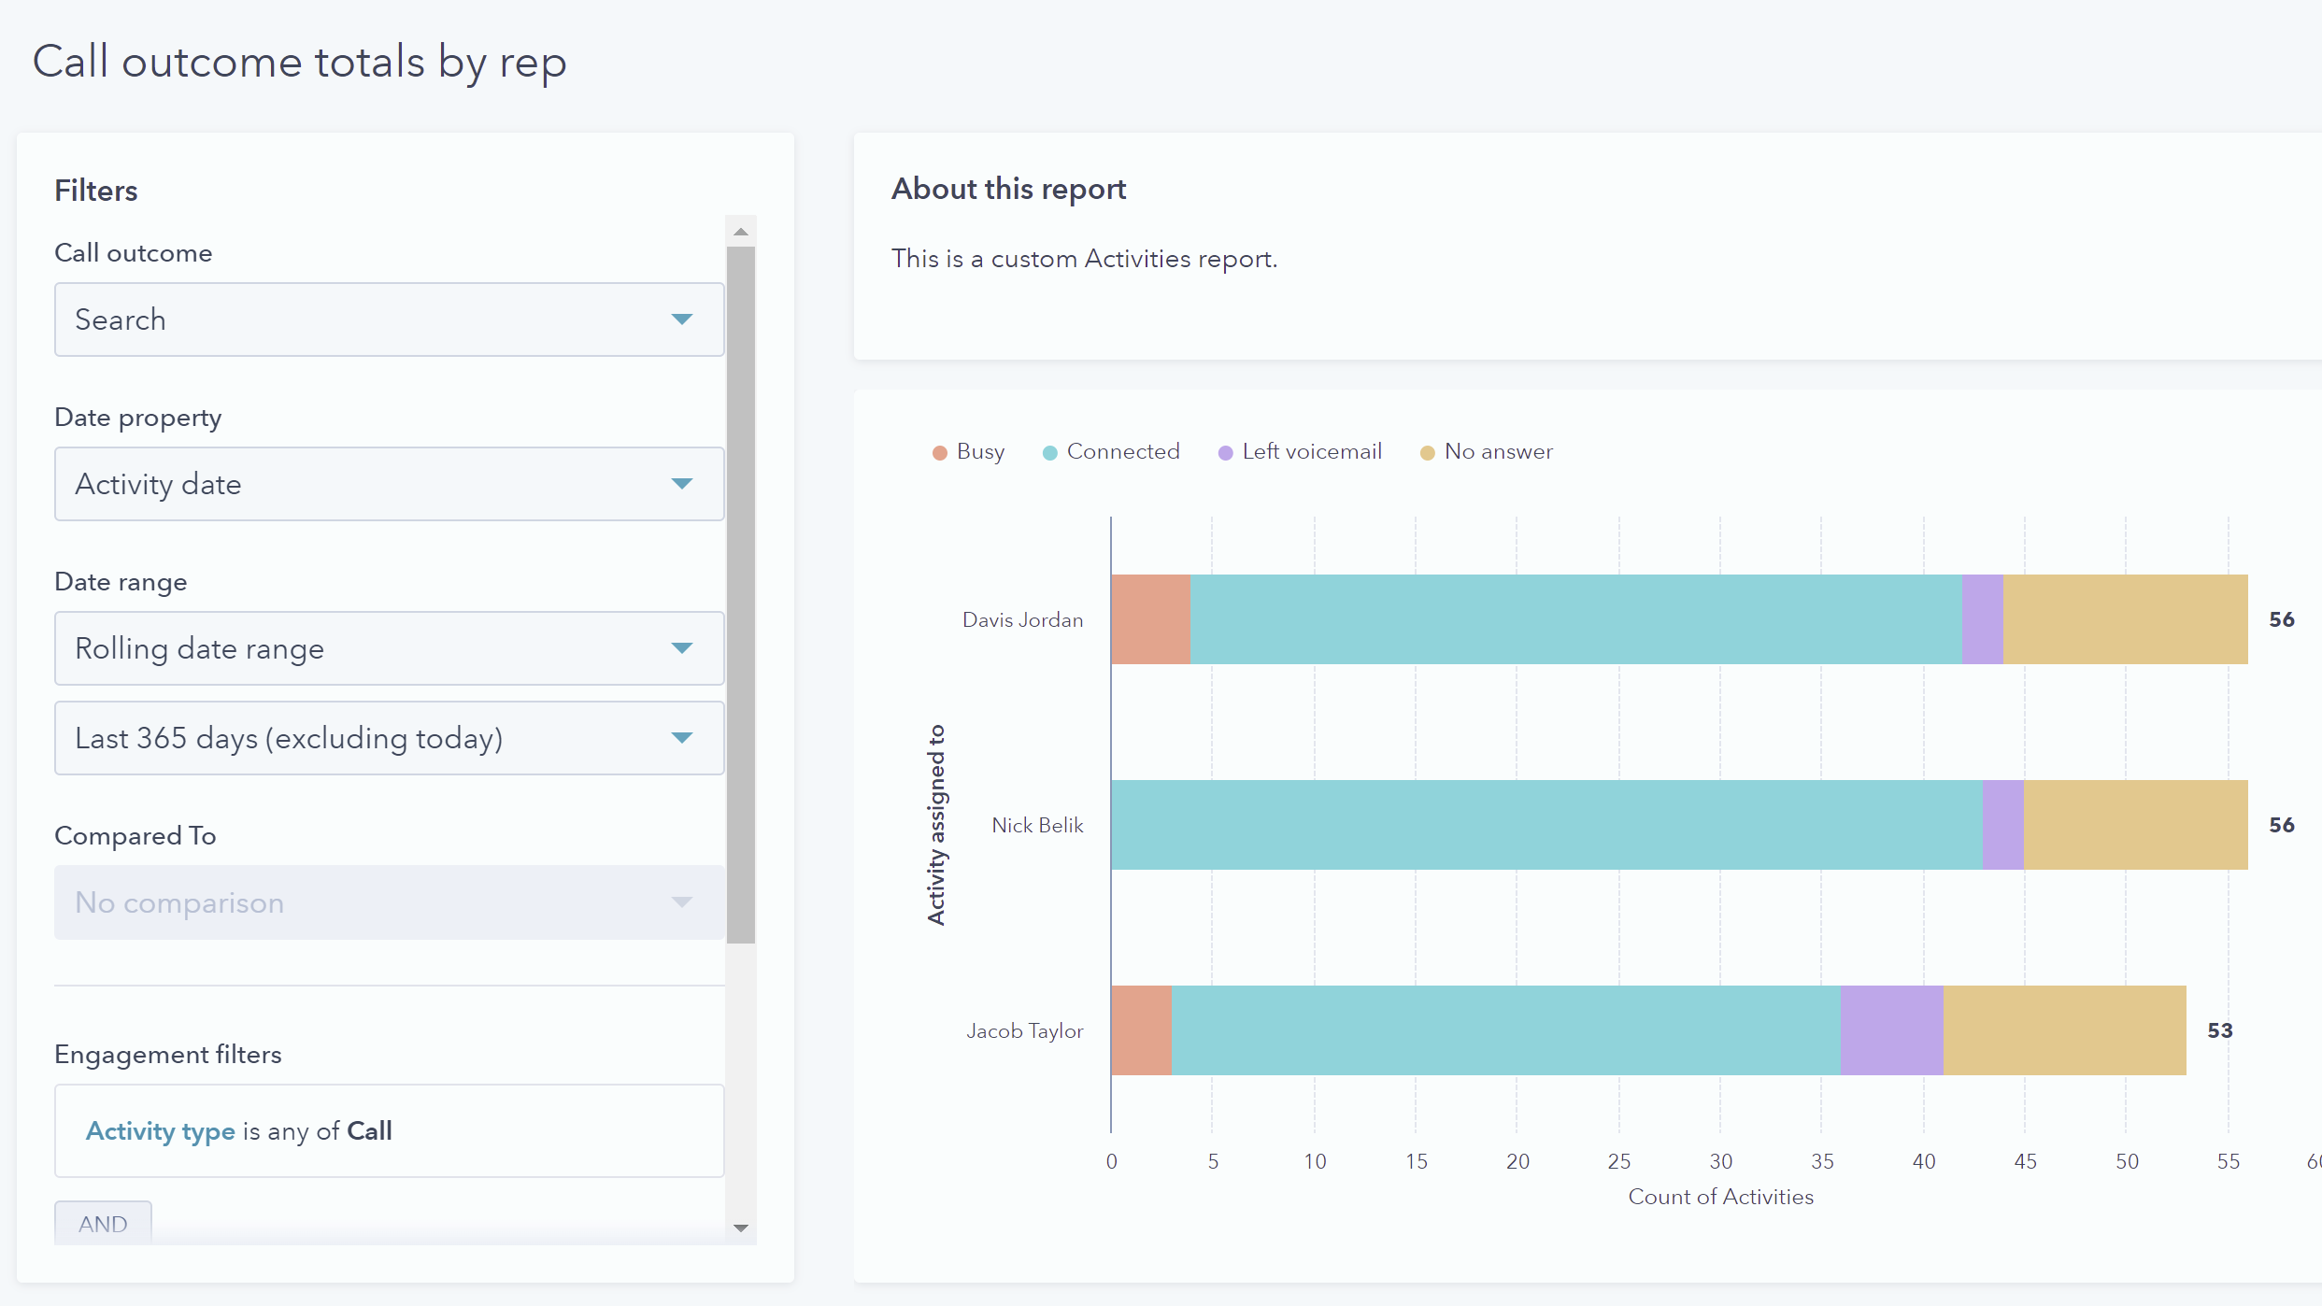The height and width of the screenshot is (1306, 2322).
Task: Click the filters scroll up arrow
Action: pos(741,232)
